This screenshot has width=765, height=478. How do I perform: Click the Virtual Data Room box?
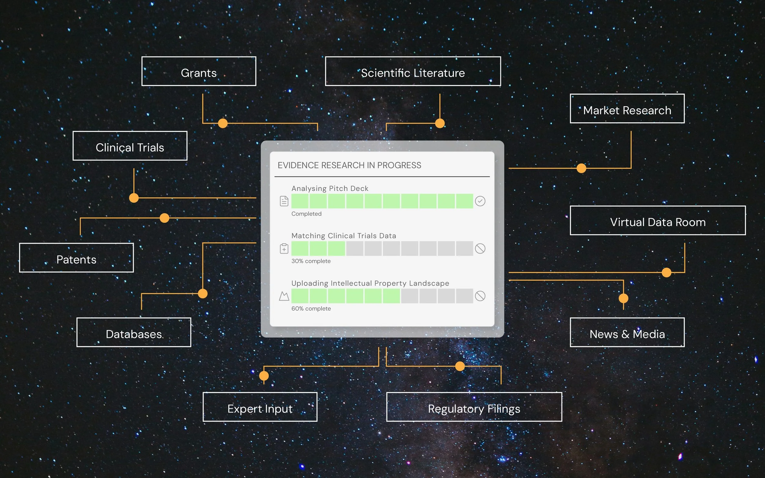click(658, 220)
